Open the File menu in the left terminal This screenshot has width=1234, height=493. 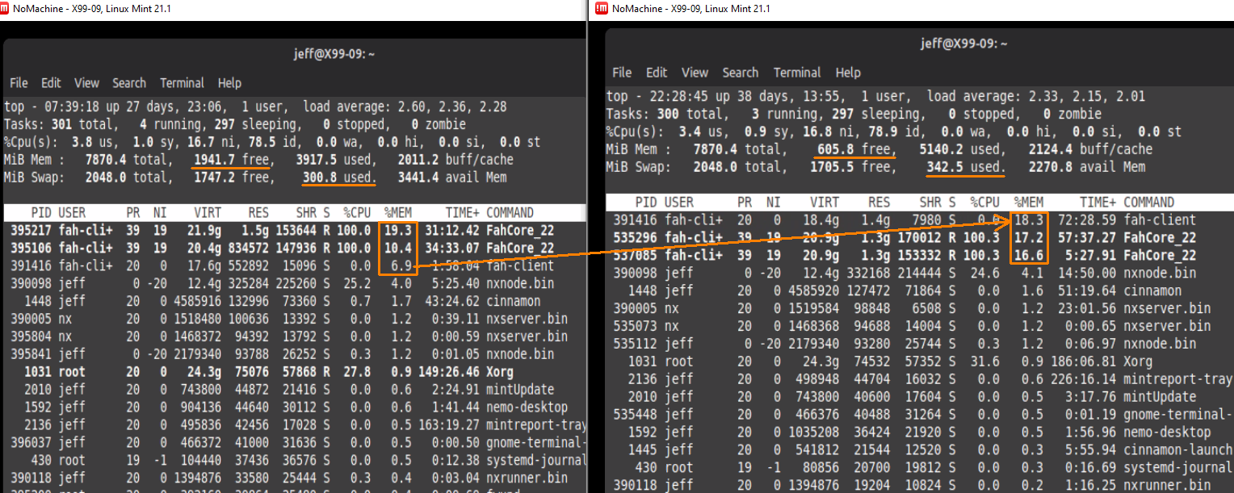click(19, 82)
